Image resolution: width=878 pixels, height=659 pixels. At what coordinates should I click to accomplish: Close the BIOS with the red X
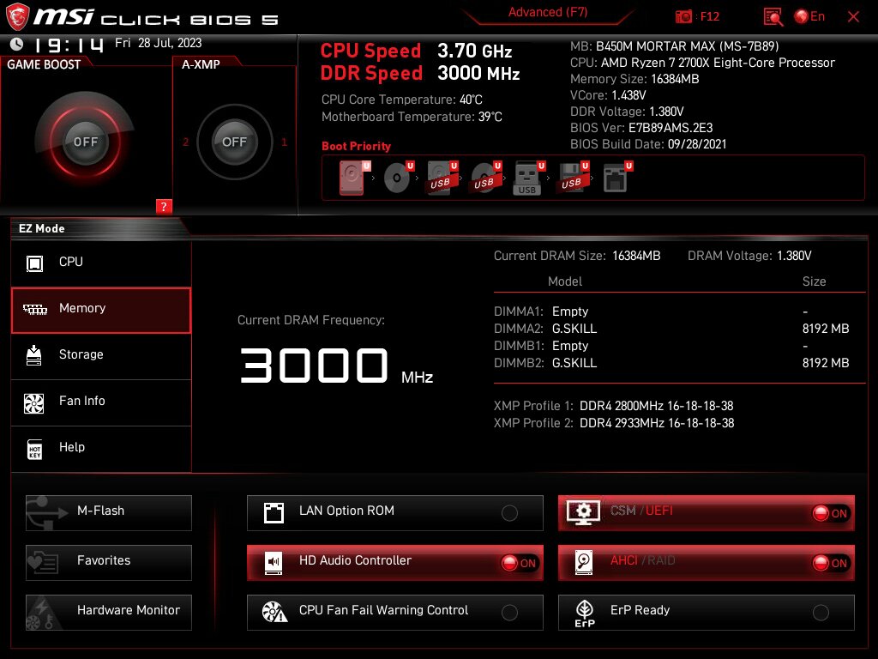click(x=853, y=17)
